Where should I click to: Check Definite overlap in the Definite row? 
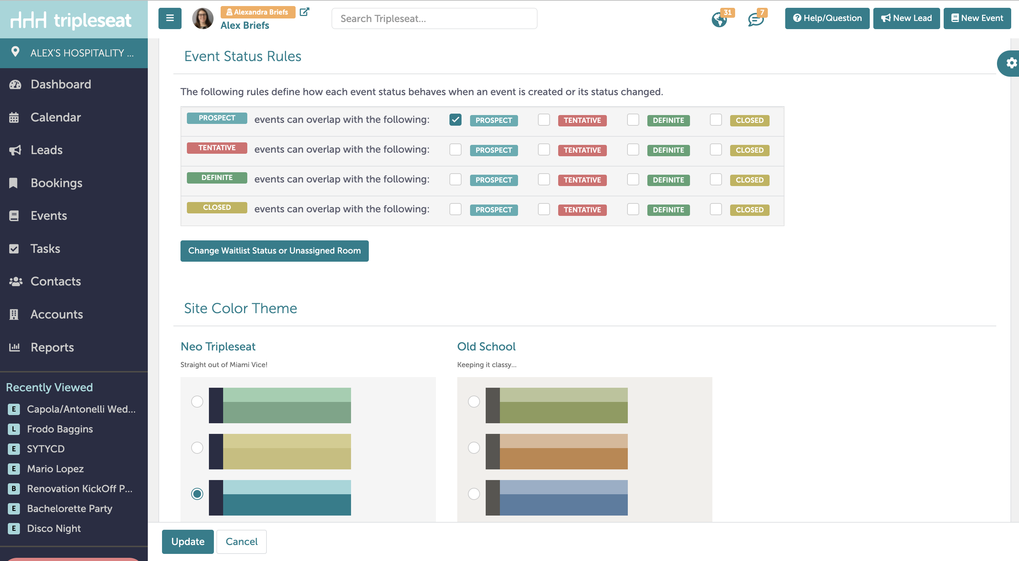633,179
